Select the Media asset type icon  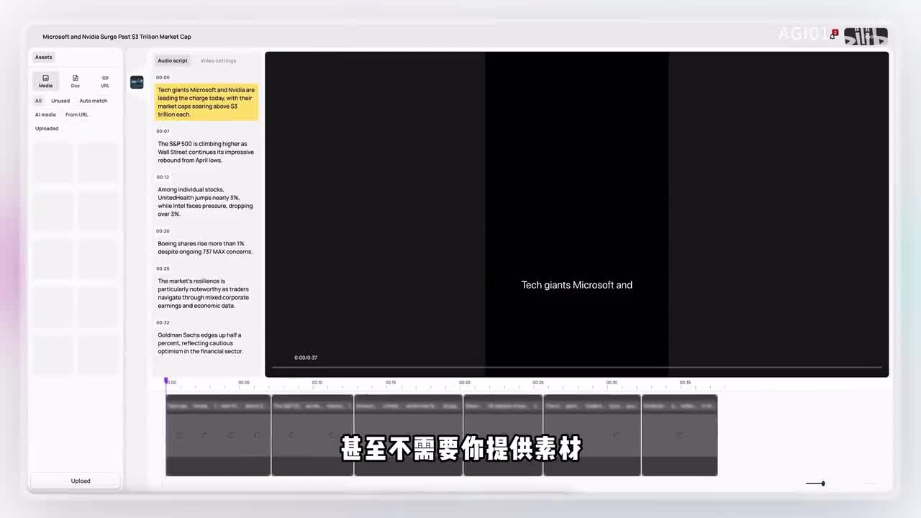45,81
